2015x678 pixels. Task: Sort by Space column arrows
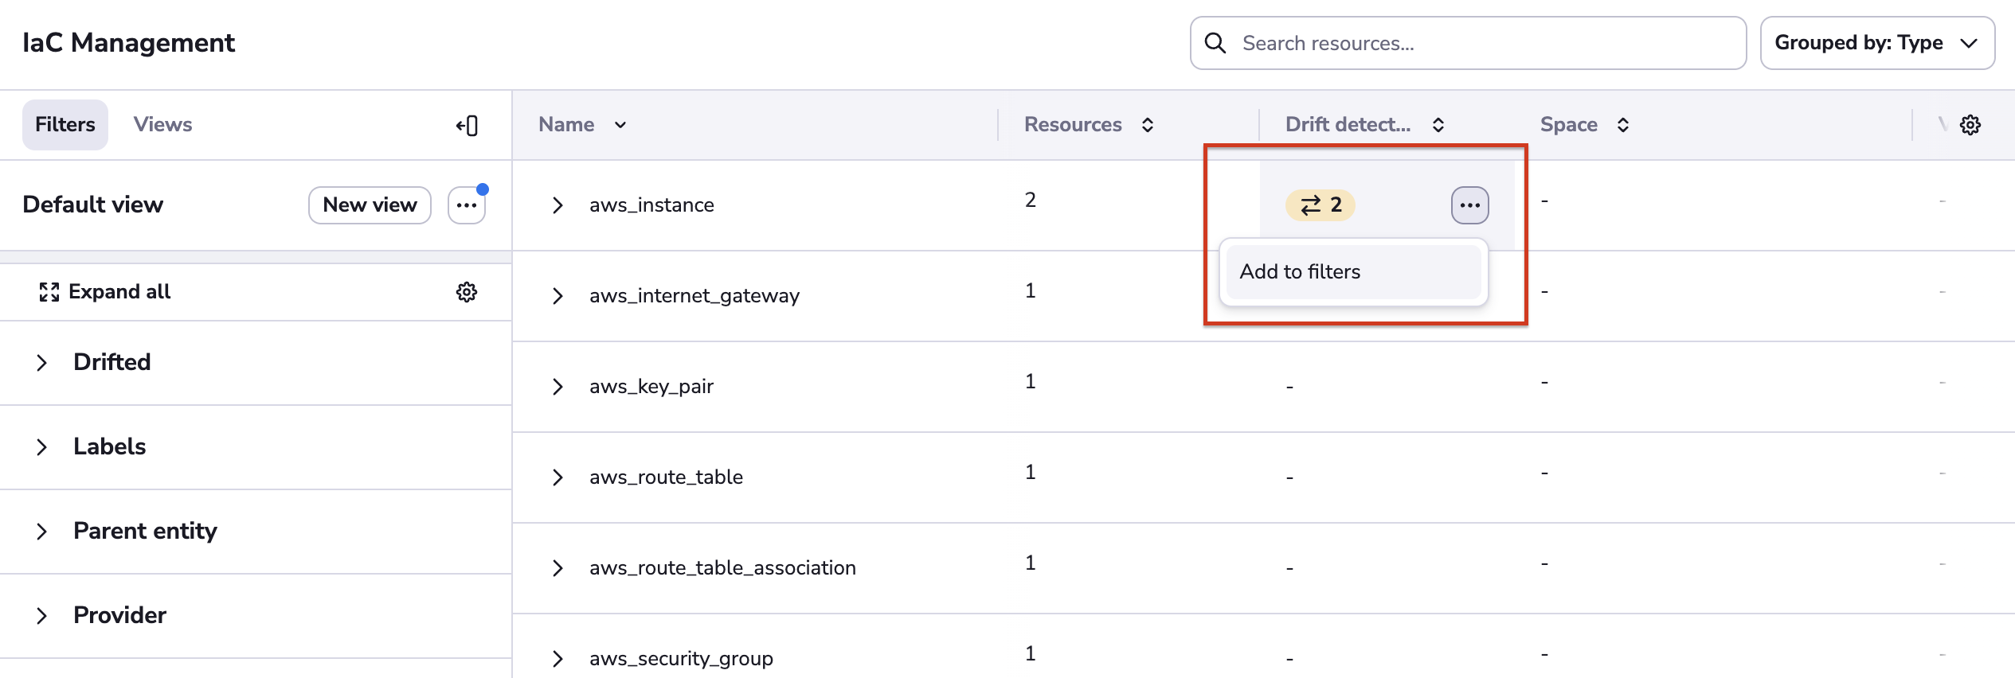point(1623,125)
